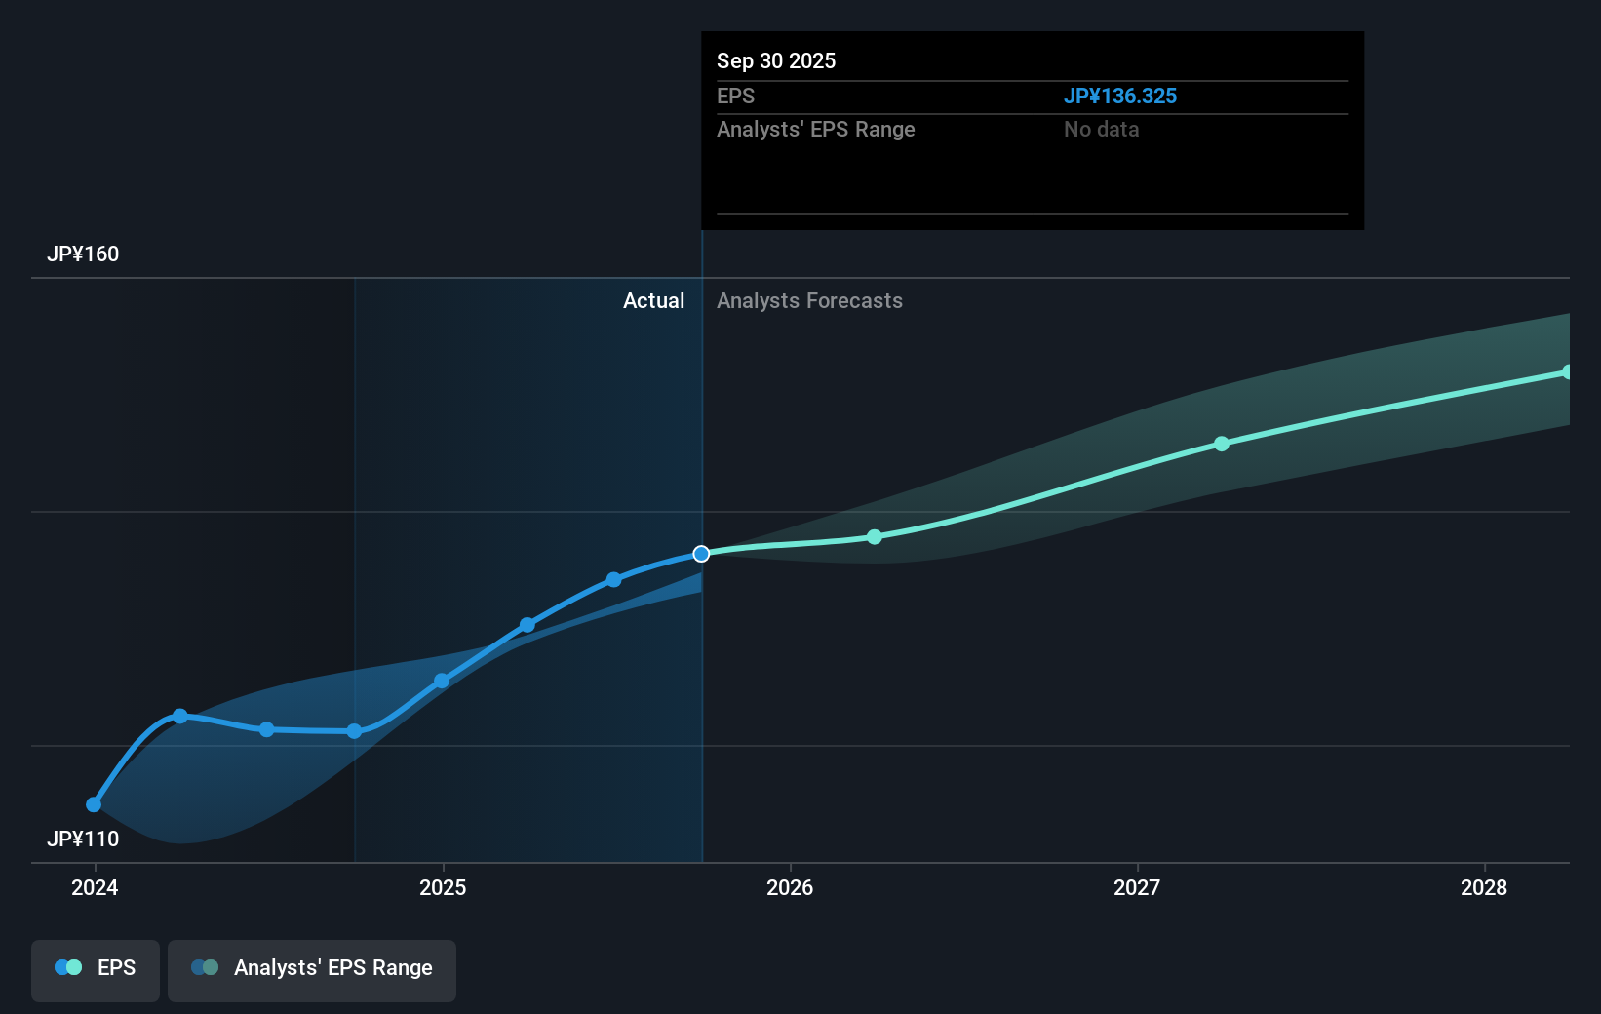Switch to the Analysts Forecasts section
Image resolution: width=1601 pixels, height=1014 pixels.
pyautogui.click(x=809, y=300)
